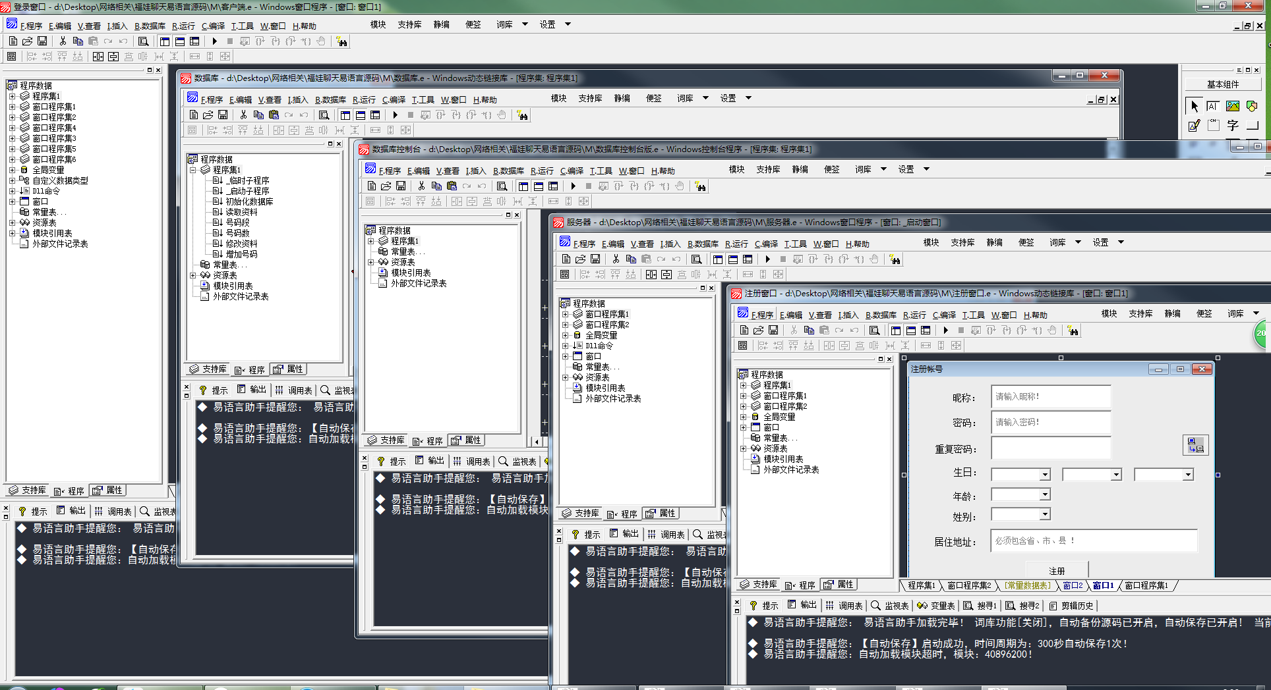The height and width of the screenshot is (690, 1271).
Task: Select _启动子程序 in 数据库 window tree
Action: pyautogui.click(x=247, y=191)
